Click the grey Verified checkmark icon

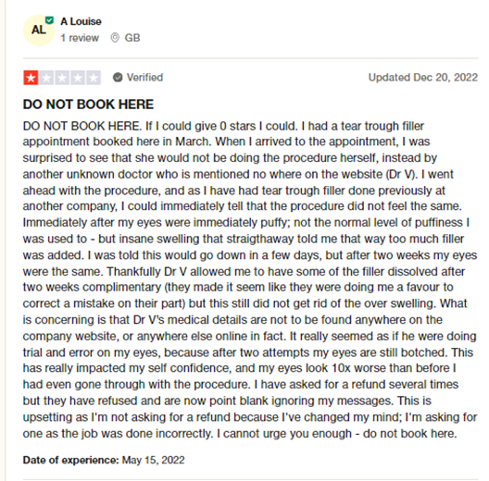[x=118, y=78]
